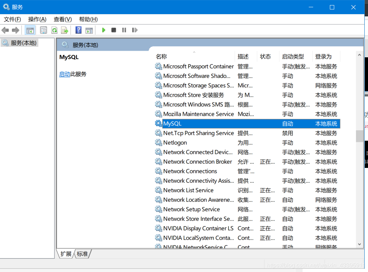Click the black stop service icon
The height and width of the screenshot is (272, 368).
click(x=113, y=30)
